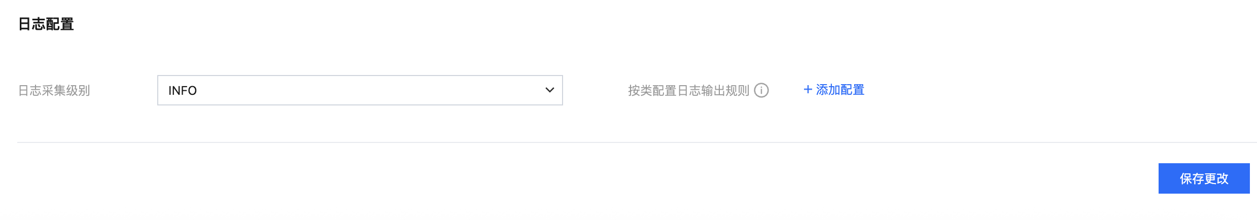This screenshot has height=220, width=1257.
Task: Click the empty area inside the INFO combo box
Action: (x=370, y=90)
